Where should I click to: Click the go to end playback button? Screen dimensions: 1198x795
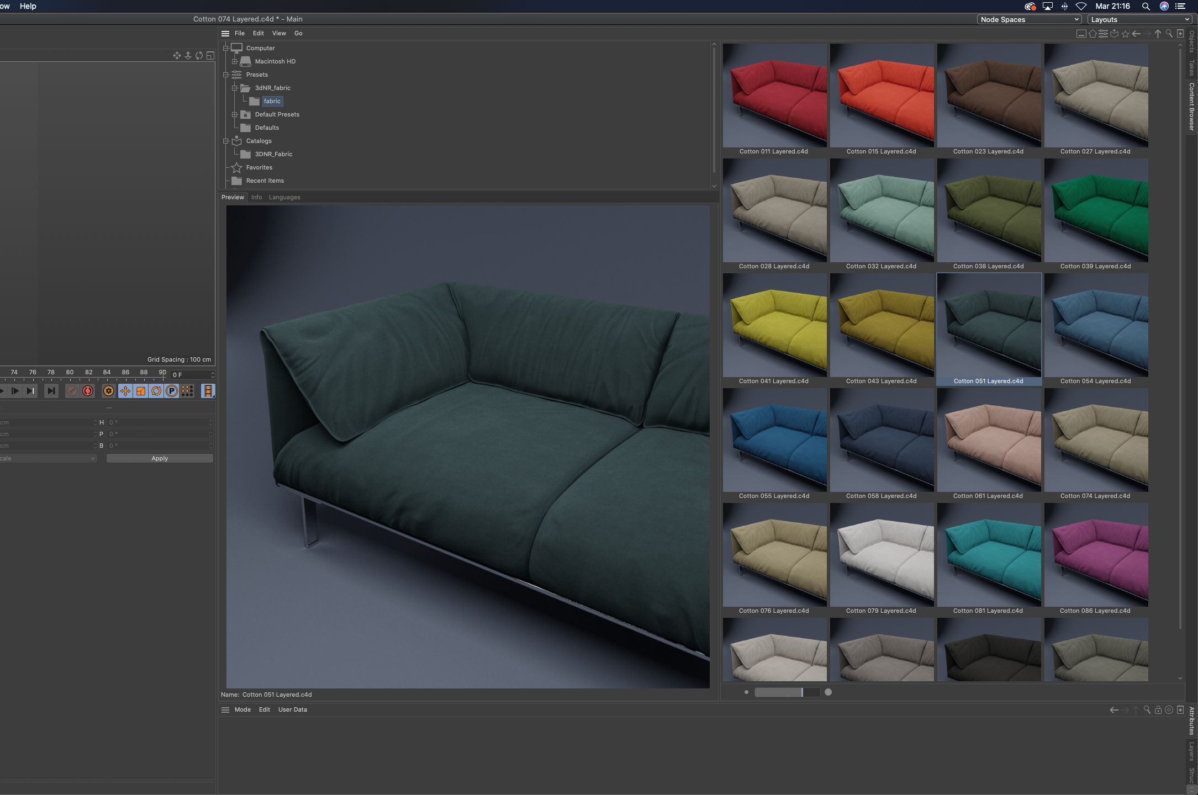51,391
